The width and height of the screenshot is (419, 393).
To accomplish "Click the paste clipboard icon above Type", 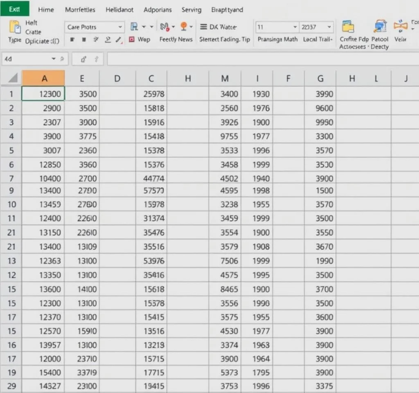I will 15,27.
